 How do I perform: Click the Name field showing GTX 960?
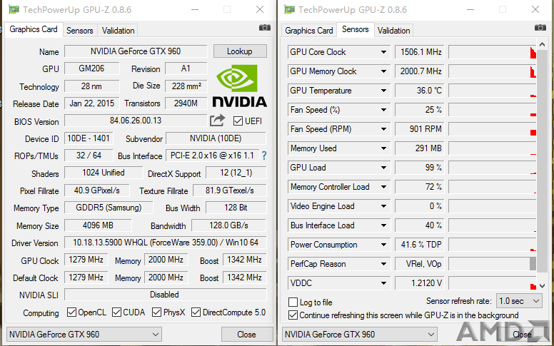coord(136,51)
